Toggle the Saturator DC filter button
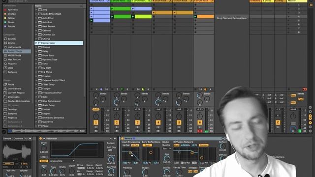The width and height of the screenshot is (315, 177). pyautogui.click(x=44, y=157)
